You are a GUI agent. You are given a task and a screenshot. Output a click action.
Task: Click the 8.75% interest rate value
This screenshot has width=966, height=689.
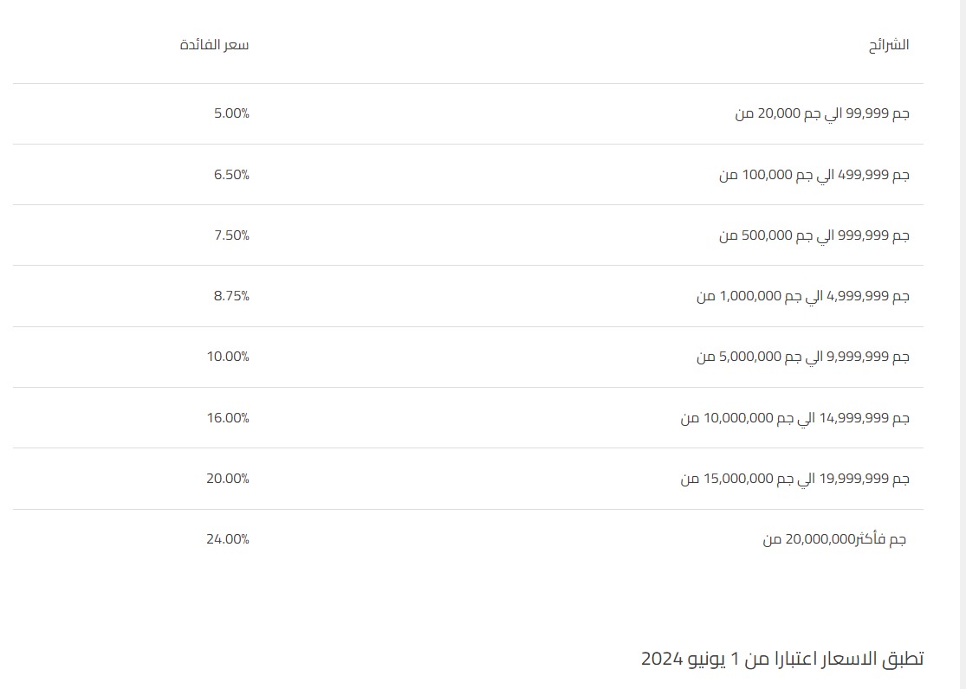tap(231, 296)
